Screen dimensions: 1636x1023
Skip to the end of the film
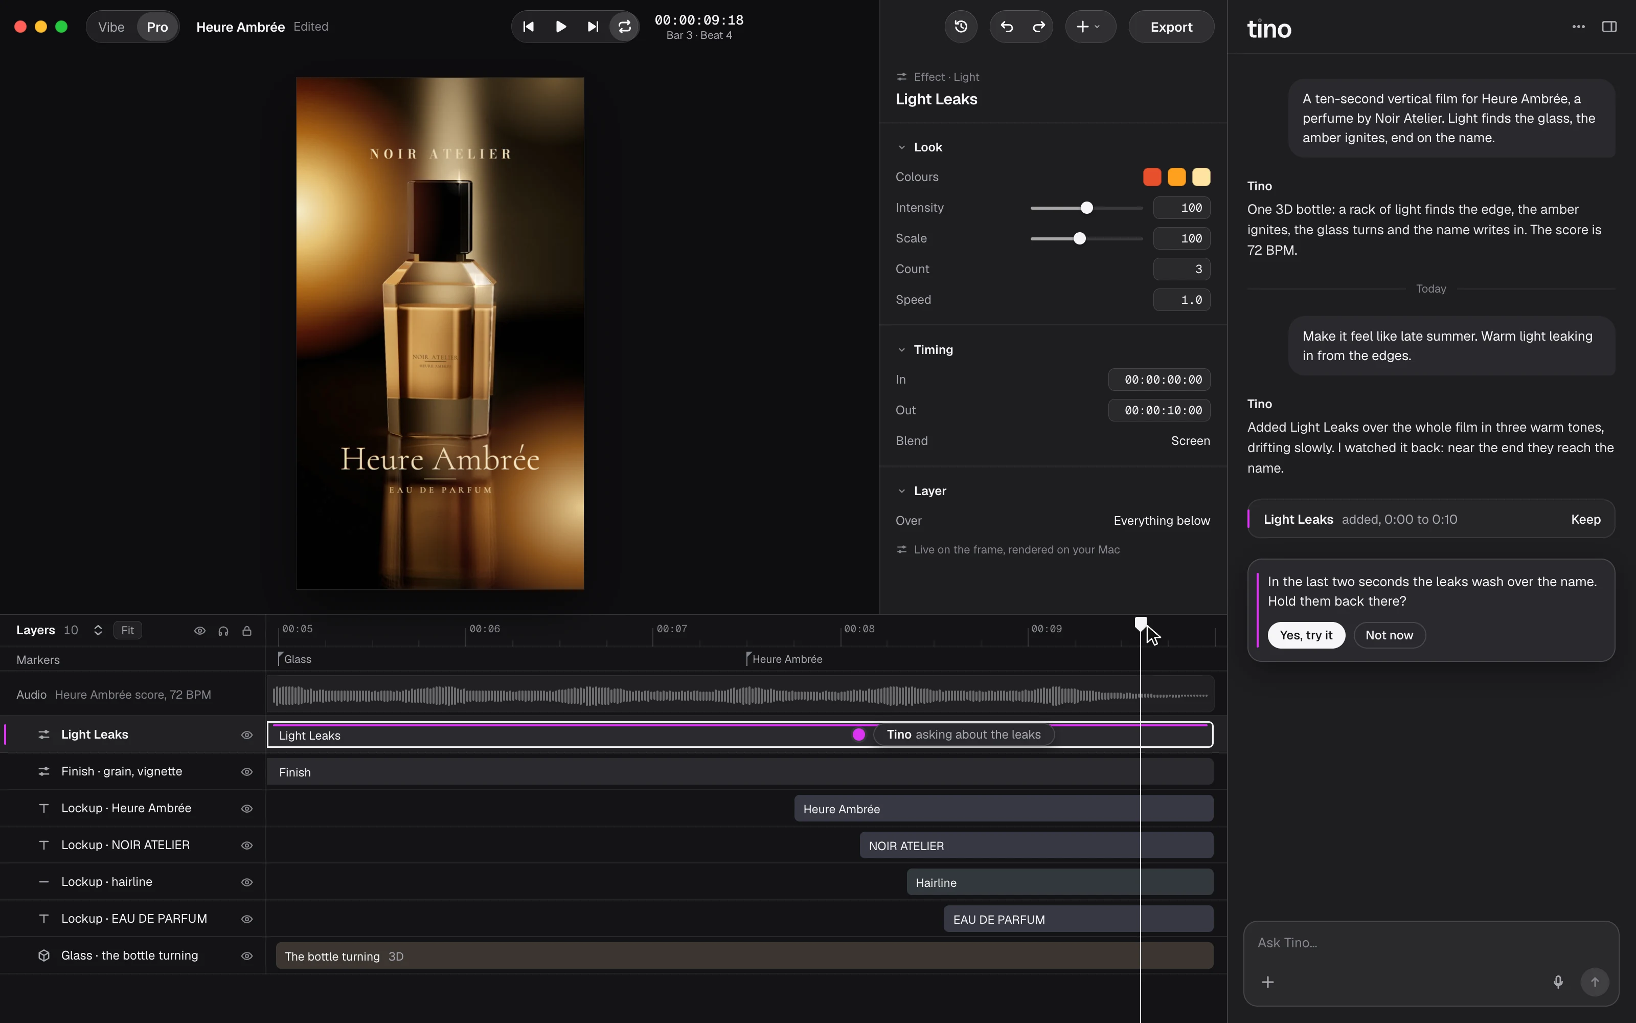click(592, 27)
